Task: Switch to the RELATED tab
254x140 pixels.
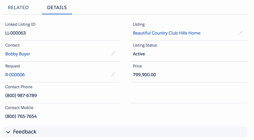Action: (18, 7)
